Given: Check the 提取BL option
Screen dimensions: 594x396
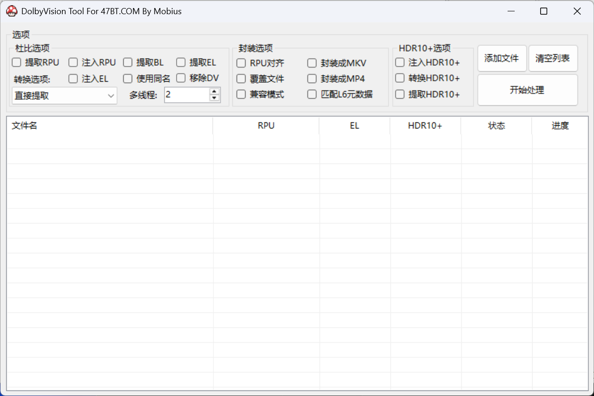Looking at the screenshot, I should (128, 62).
